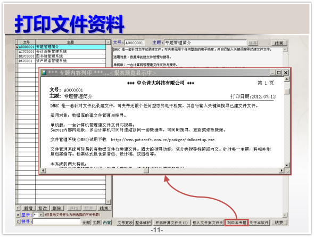Toggle the 主题 search scope button
This screenshot has width=314, height=237.
click(x=96, y=223)
